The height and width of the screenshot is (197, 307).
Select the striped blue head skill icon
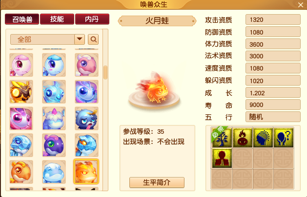[x=263, y=137]
